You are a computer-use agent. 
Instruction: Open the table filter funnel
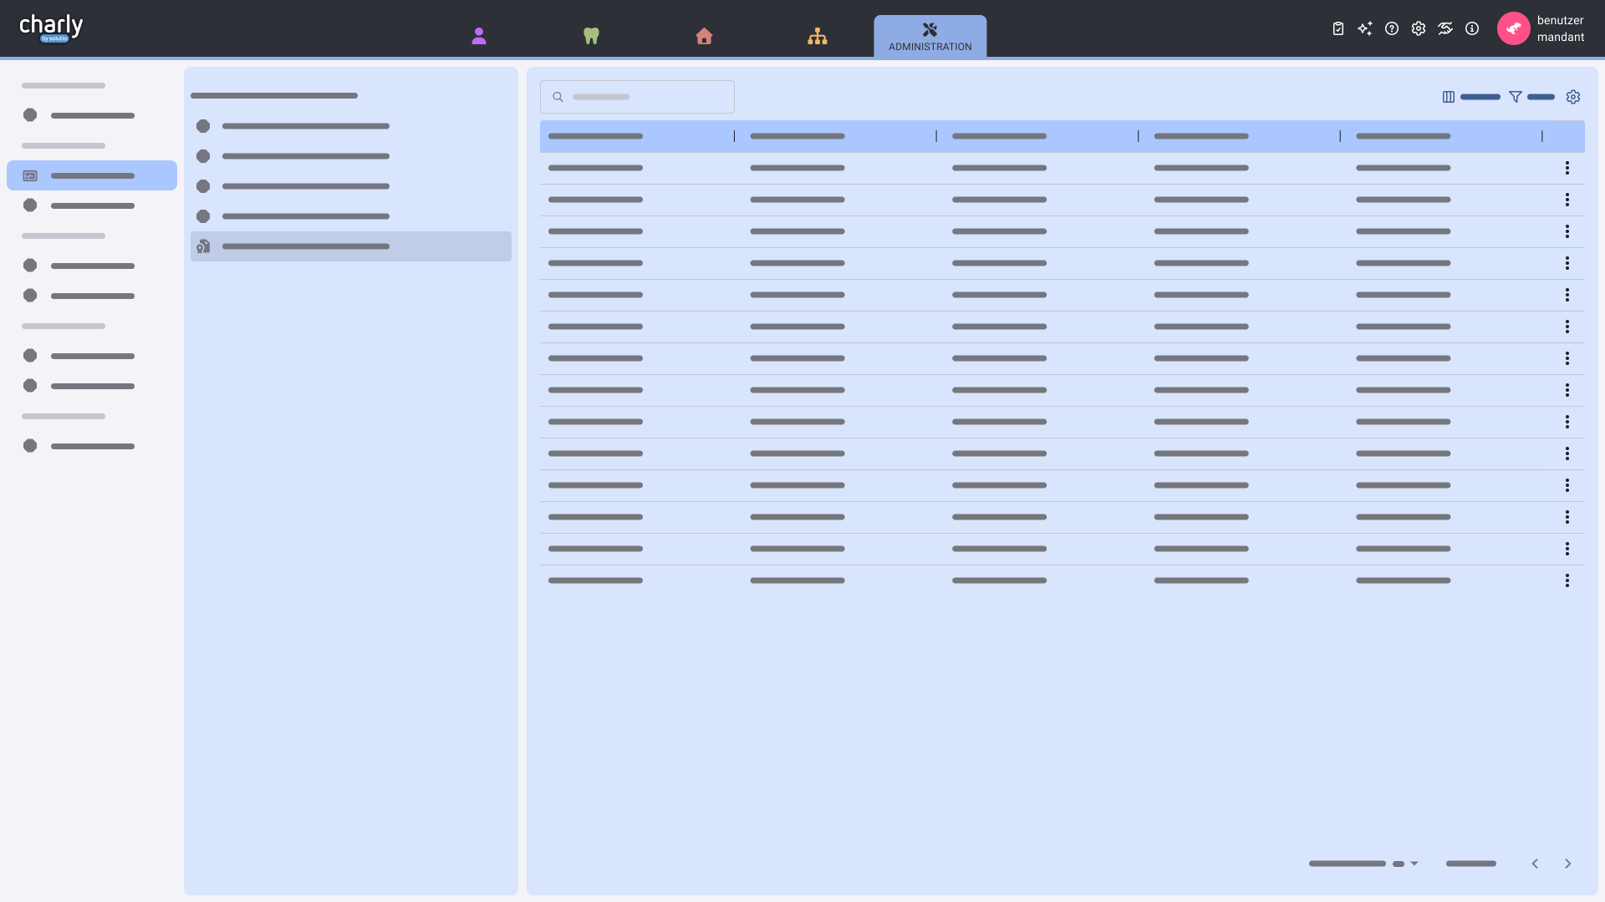point(1516,97)
